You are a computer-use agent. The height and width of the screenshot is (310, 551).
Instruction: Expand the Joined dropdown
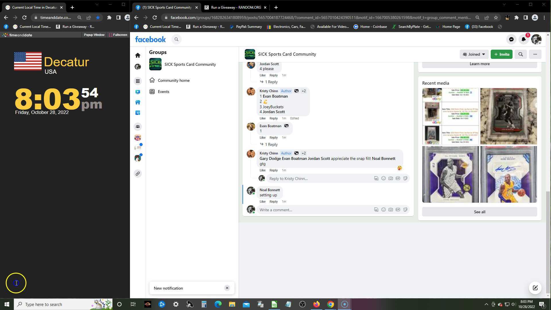point(474,54)
